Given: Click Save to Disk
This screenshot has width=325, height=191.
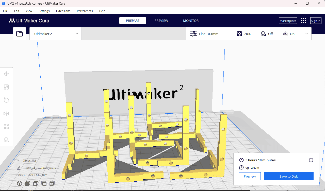Looking at the screenshot, I should 289,176.
